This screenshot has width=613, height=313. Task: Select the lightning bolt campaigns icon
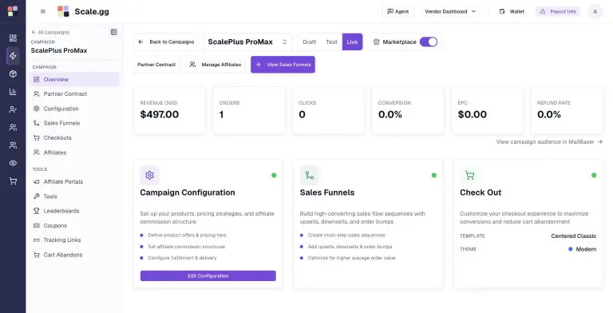point(13,56)
